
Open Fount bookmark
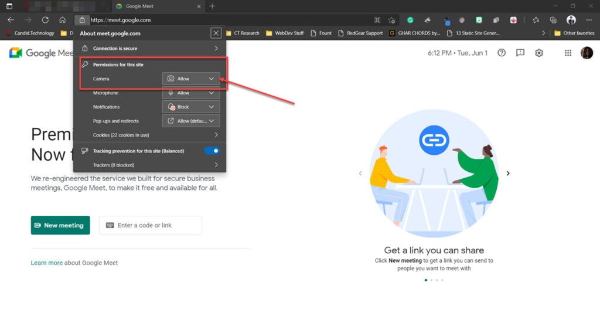pyautogui.click(x=321, y=33)
